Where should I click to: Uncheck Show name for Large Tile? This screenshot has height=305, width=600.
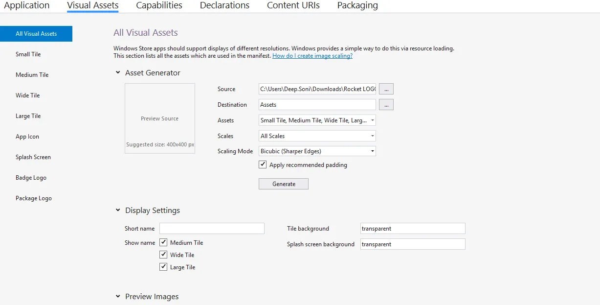point(164,267)
